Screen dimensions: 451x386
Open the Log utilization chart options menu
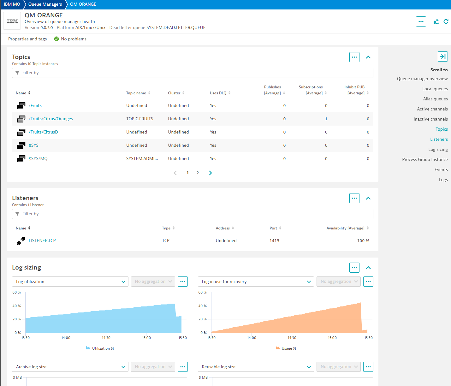click(182, 282)
